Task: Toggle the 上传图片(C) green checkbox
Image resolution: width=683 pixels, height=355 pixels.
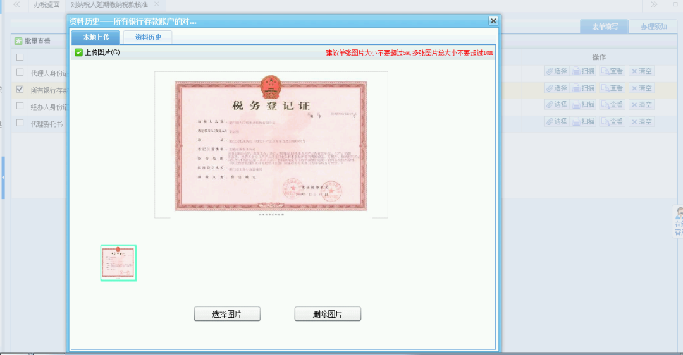Action: [x=78, y=52]
